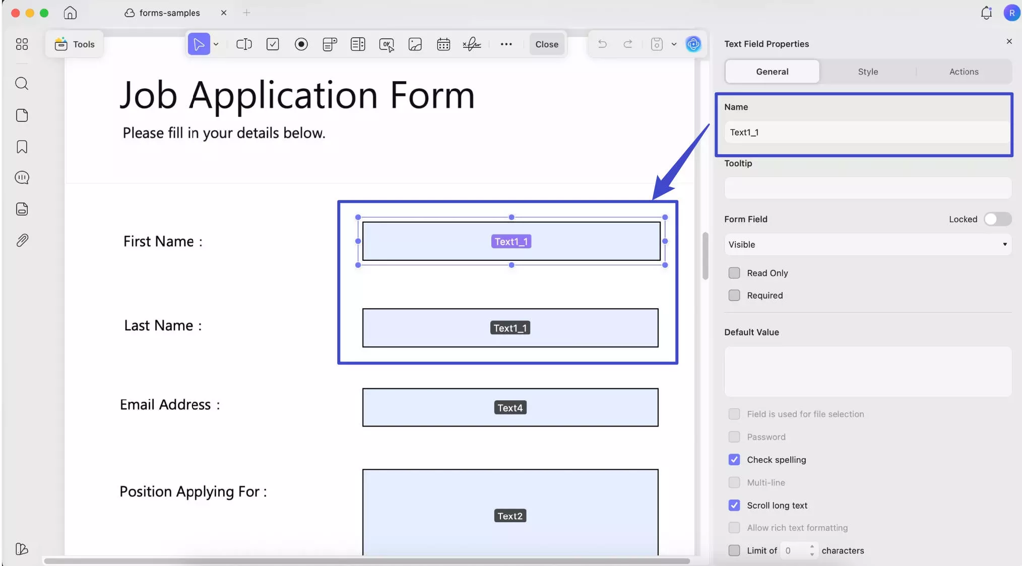Click the Tools button
The height and width of the screenshot is (566, 1022).
(75, 44)
